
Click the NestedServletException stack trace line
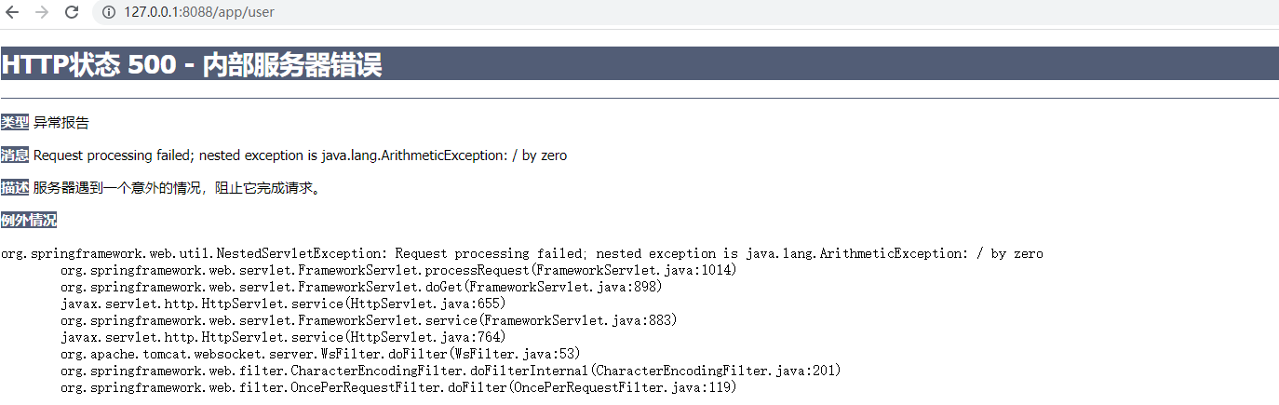click(x=521, y=253)
